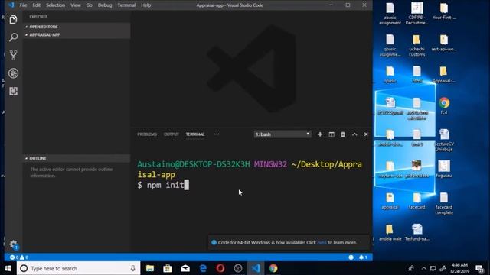The width and height of the screenshot is (490, 275).
Task: Open Opera browser from the taskbar
Action: pyautogui.click(x=220, y=268)
